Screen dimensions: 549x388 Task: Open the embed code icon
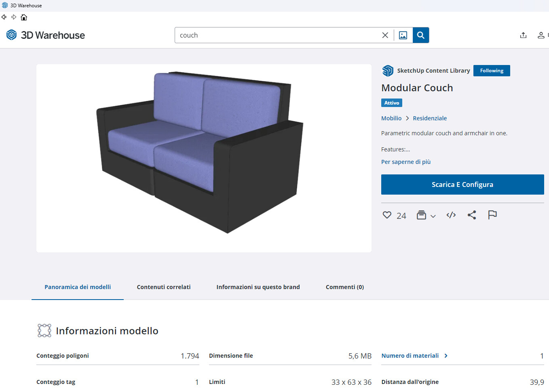(x=451, y=215)
